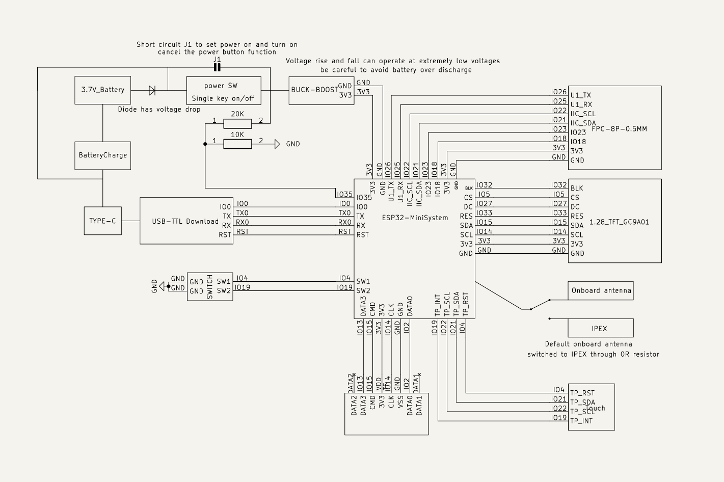Select the TYPE-C block

[x=102, y=221]
